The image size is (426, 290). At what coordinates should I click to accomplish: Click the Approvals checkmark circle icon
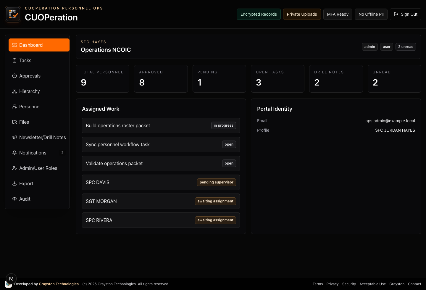pyautogui.click(x=14, y=76)
